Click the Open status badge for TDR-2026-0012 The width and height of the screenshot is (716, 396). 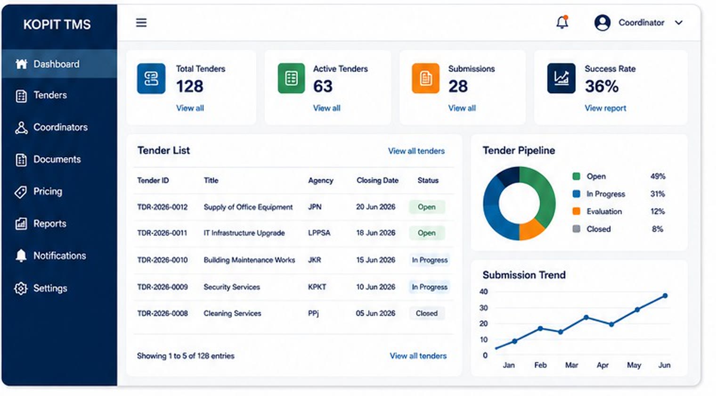coord(427,207)
